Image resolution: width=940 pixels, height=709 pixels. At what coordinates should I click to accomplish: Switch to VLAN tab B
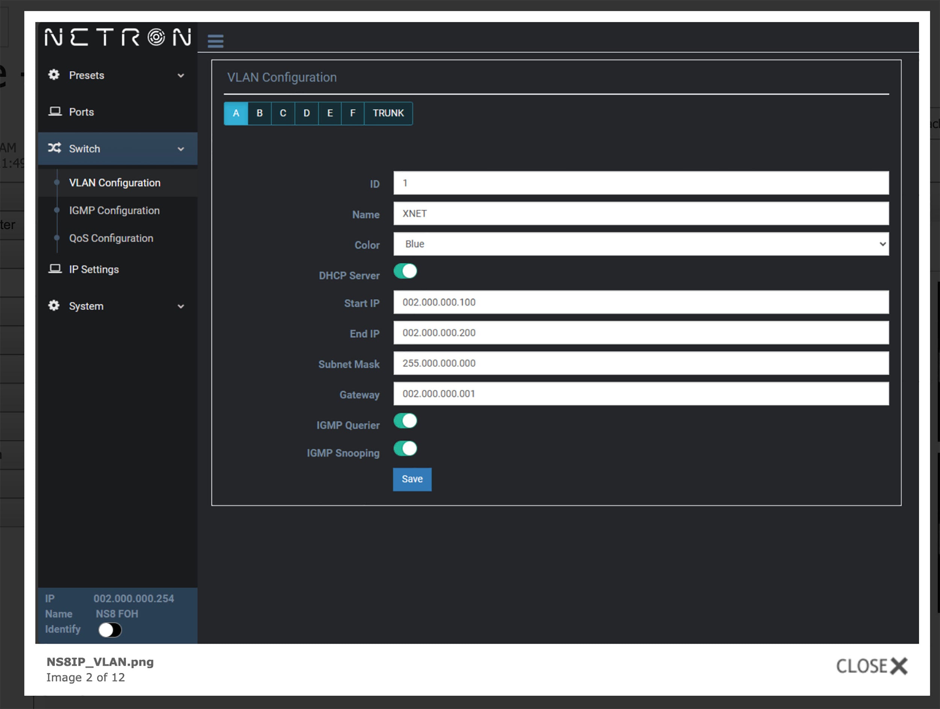pos(259,112)
